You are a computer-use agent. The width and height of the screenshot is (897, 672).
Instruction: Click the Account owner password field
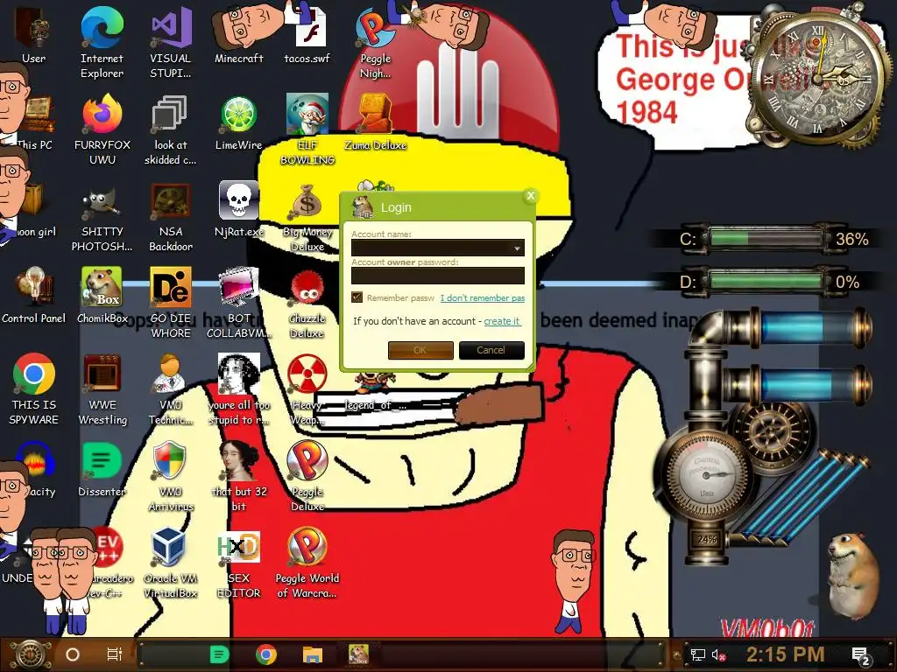point(438,276)
